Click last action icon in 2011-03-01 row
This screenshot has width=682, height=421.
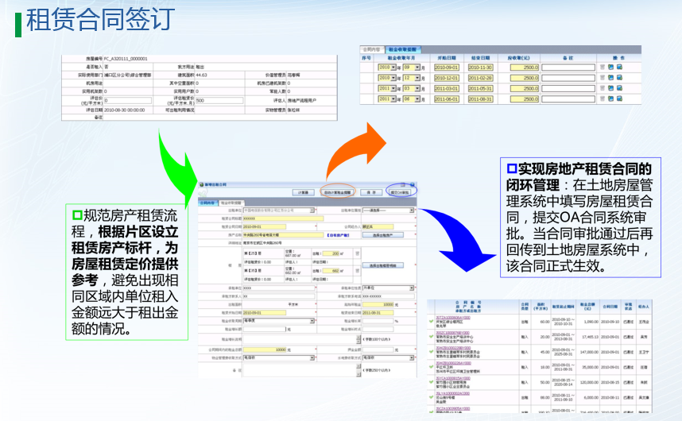point(619,88)
